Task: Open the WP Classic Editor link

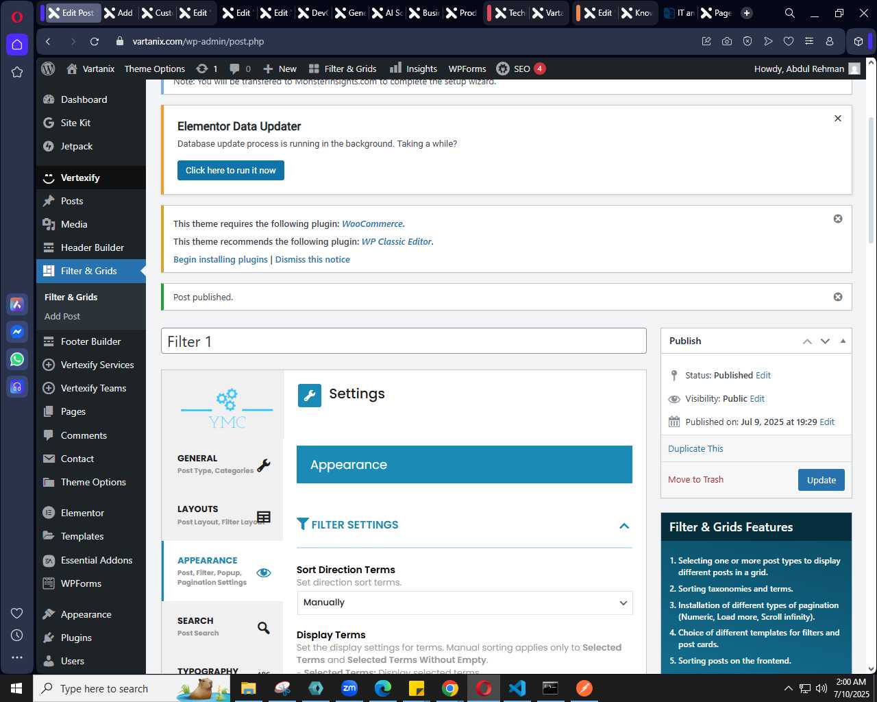Action: click(397, 241)
